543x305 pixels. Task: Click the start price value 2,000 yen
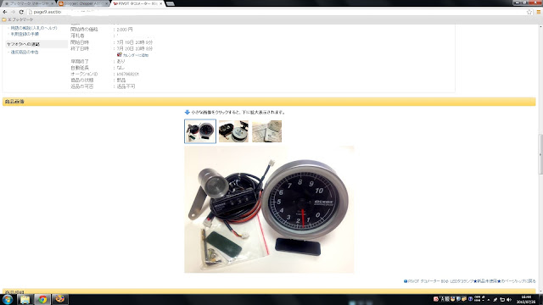coord(125,30)
